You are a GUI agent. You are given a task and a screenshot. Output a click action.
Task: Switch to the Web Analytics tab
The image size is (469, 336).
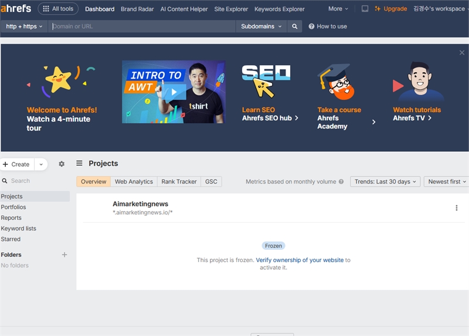134,182
